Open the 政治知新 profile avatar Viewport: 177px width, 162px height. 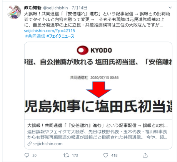point(14,12)
